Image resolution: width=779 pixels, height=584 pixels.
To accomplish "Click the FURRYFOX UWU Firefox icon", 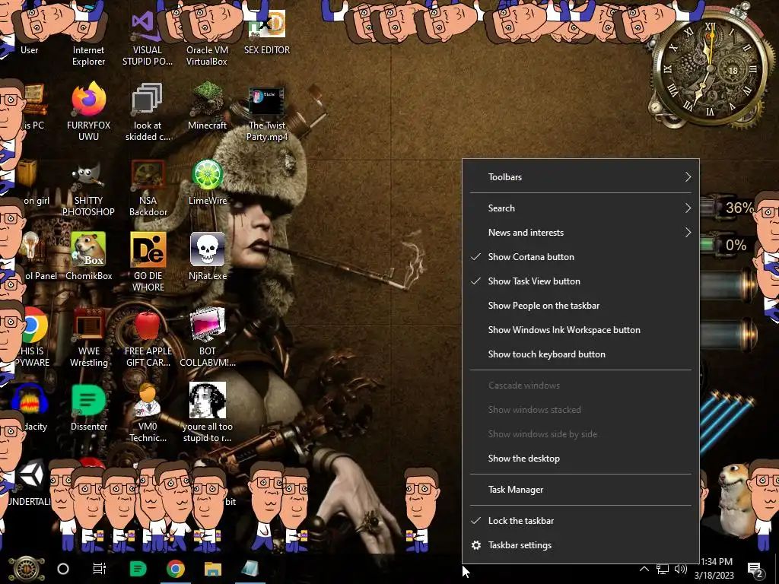I will coord(88,112).
